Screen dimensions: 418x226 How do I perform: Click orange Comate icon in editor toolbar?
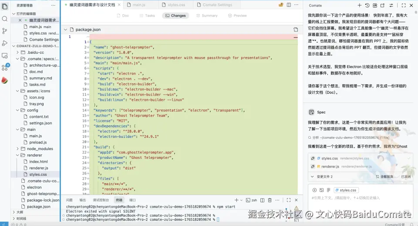281,4
